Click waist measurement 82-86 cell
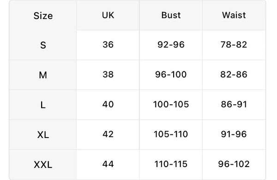 pos(234,74)
